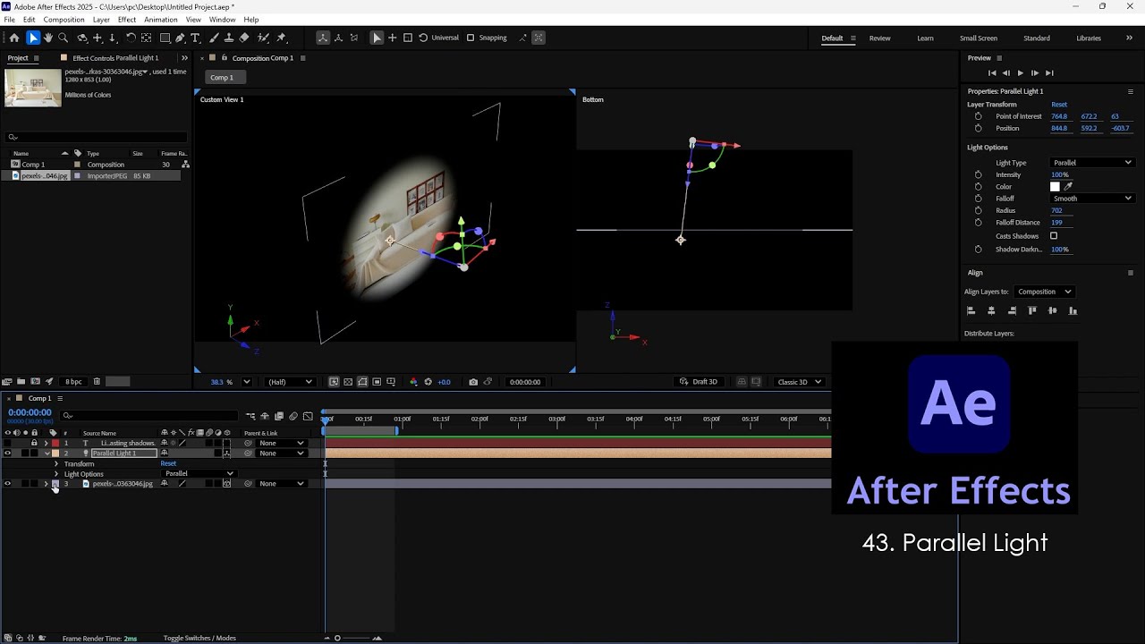Image resolution: width=1145 pixels, height=644 pixels.
Task: Open the Falloff Smooth dropdown
Action: 1092,199
